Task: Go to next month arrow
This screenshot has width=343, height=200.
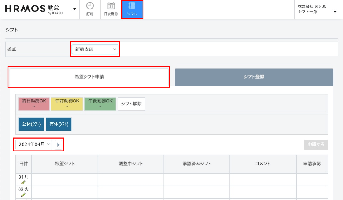Action: click(59, 145)
